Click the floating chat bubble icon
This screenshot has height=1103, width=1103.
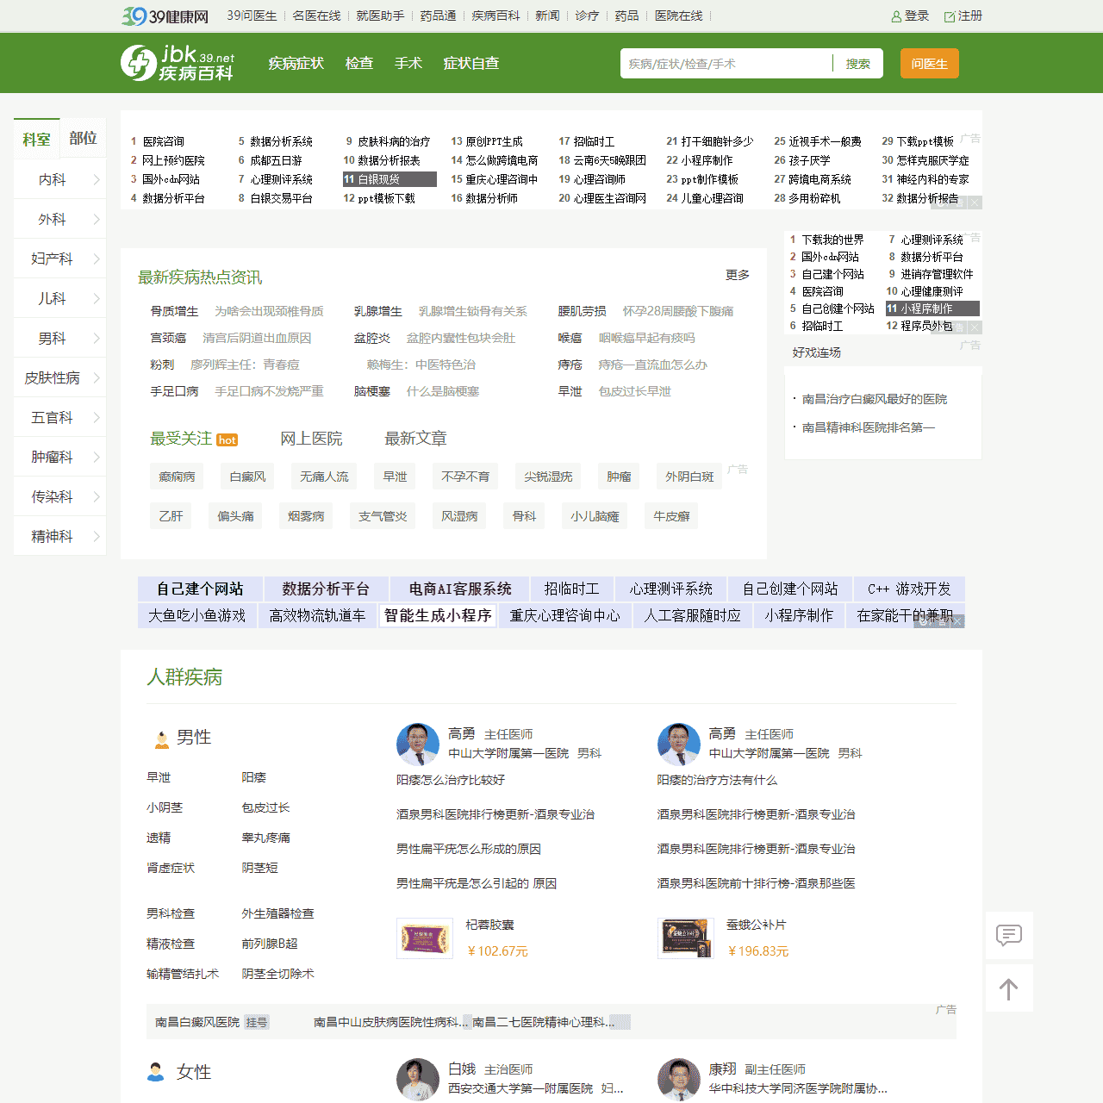click(1009, 935)
